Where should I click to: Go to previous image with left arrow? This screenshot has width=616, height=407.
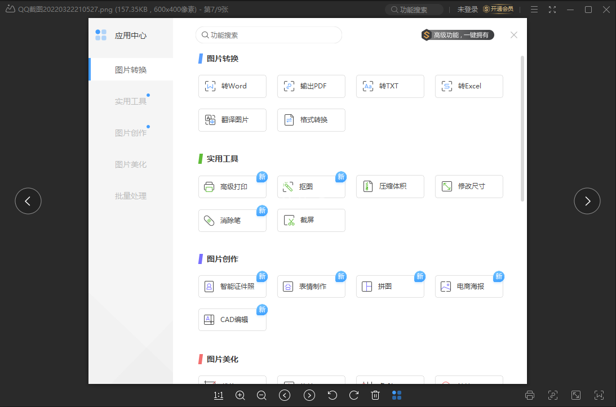coord(28,201)
